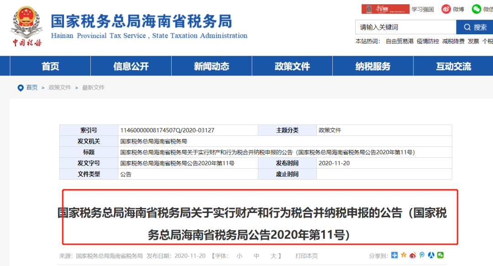This screenshot has width=493, height=266.
Task: Click the 请输入关键词 search input field
Action: click(402, 27)
